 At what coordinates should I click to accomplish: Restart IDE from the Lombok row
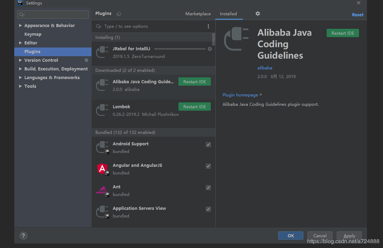[x=194, y=107]
